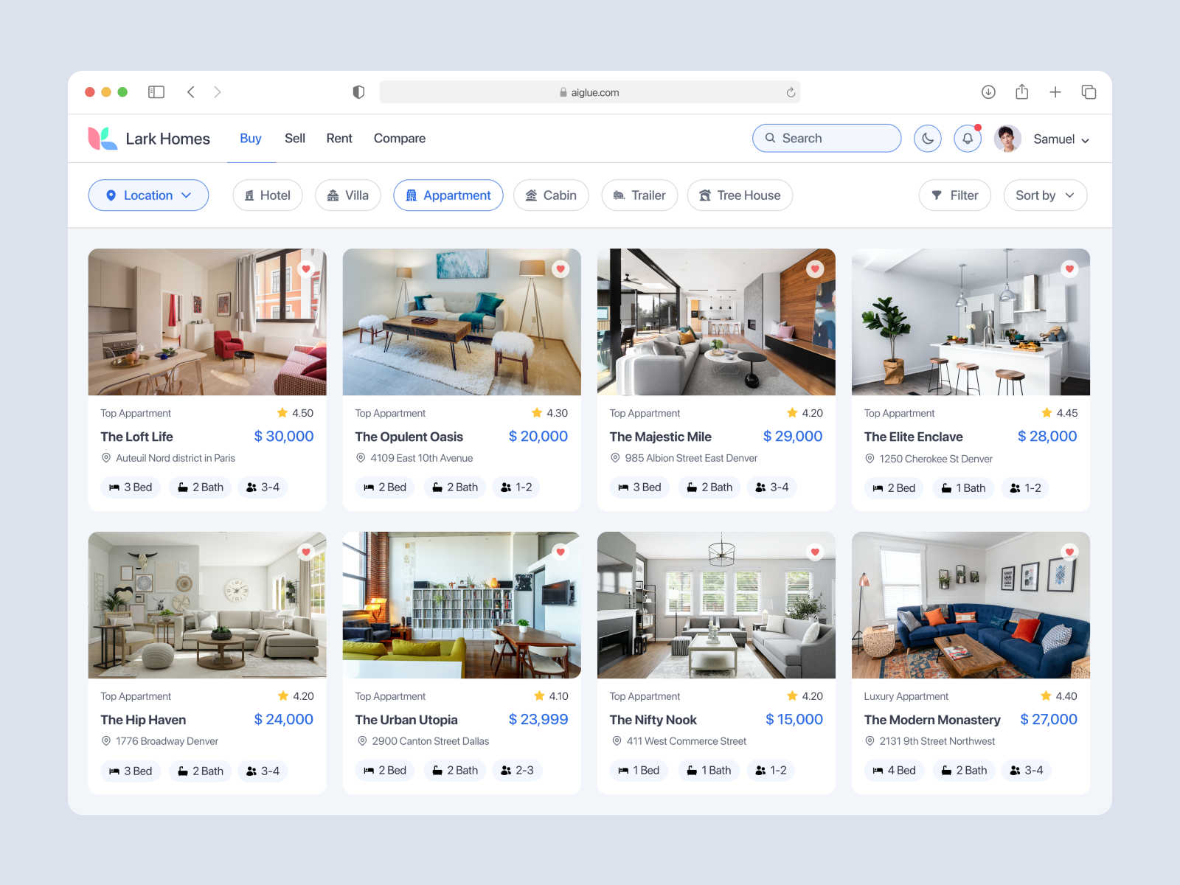The width and height of the screenshot is (1180, 885).
Task: Expand the Sort by dropdown
Action: [1044, 195]
